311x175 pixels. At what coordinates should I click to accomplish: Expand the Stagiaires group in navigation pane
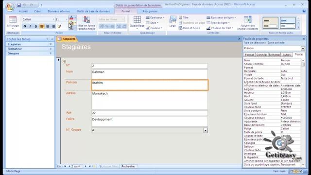[51, 44]
